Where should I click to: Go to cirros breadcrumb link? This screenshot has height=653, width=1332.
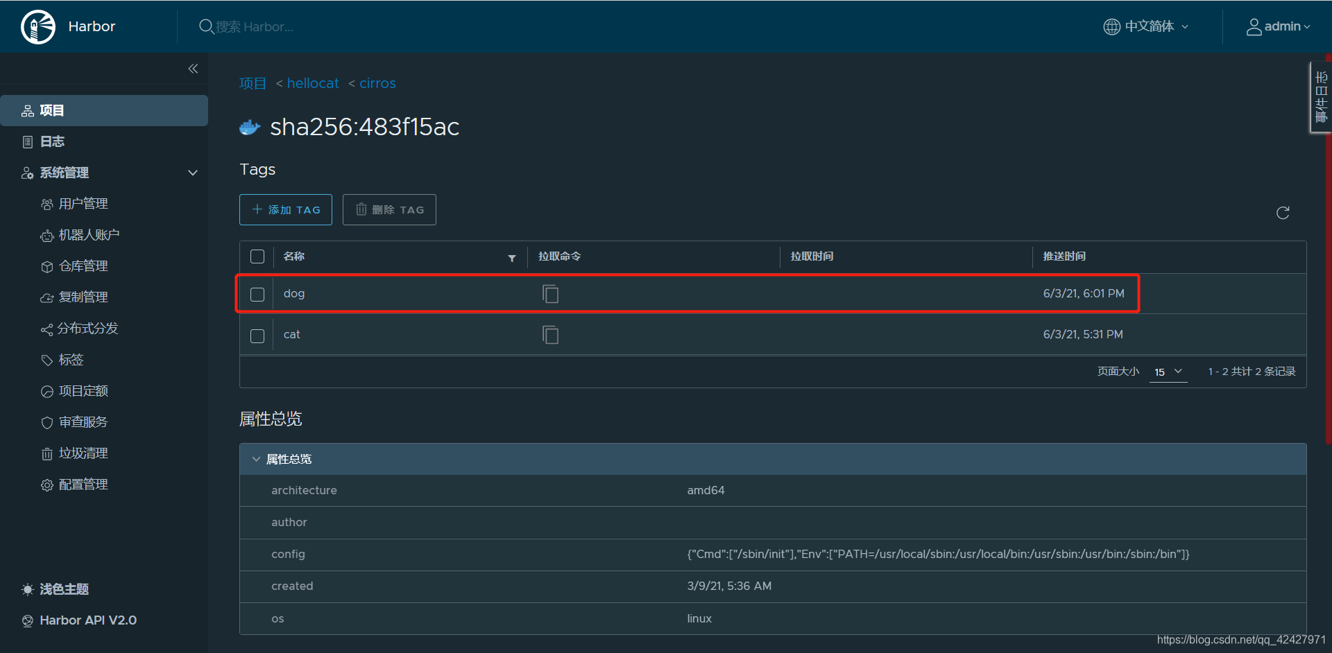pyautogui.click(x=377, y=83)
